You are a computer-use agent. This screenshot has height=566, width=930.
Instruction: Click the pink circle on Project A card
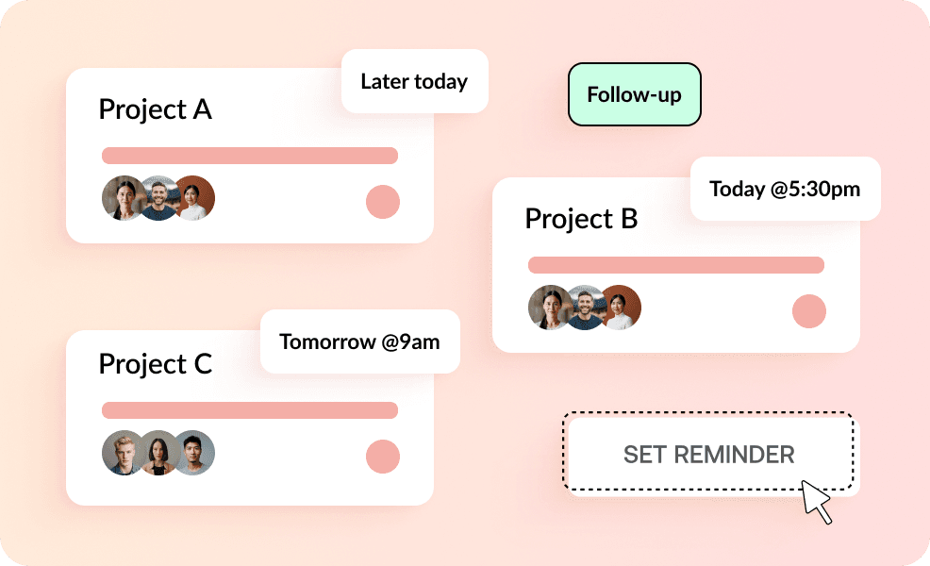tap(383, 202)
